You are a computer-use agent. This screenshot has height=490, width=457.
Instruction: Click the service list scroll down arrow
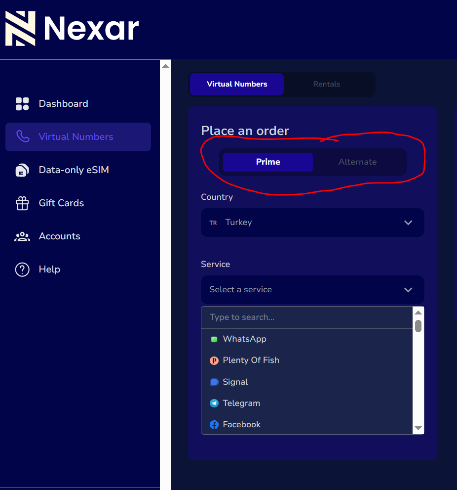click(418, 428)
